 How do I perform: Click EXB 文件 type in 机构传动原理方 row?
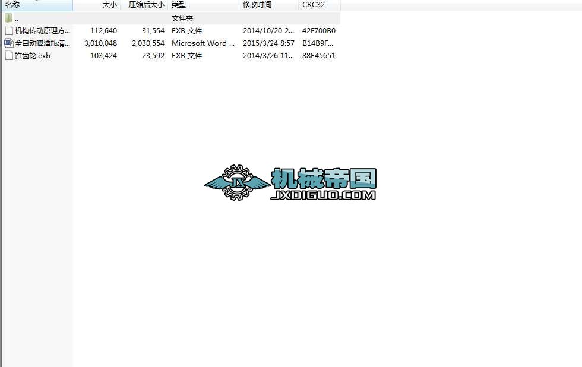click(x=186, y=31)
